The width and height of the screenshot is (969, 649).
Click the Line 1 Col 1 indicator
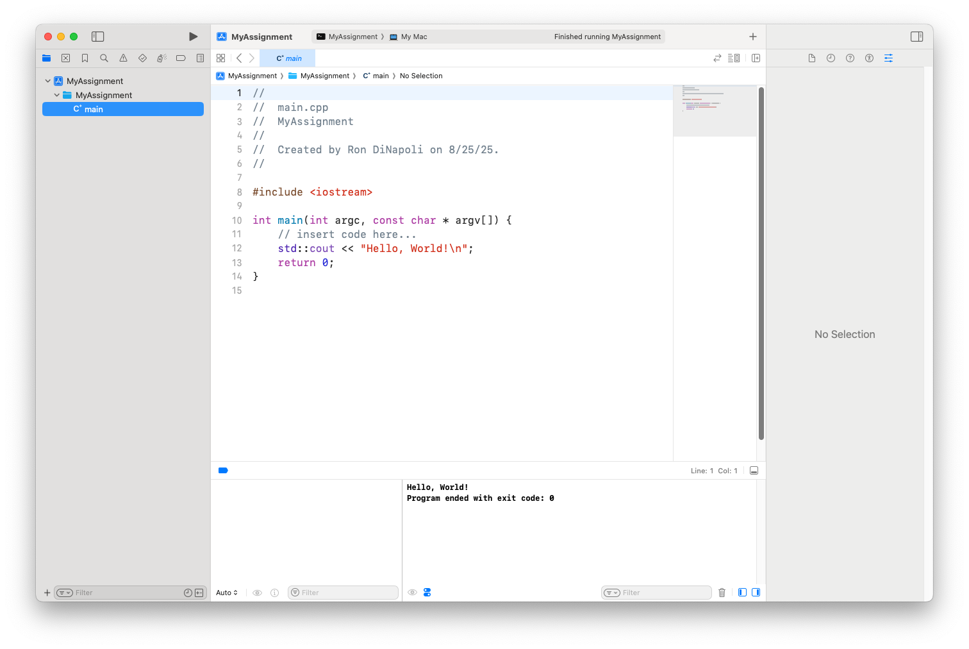714,471
